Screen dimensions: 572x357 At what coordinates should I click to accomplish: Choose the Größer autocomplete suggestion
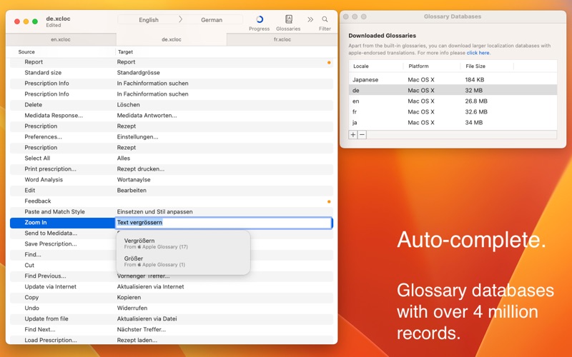pos(183,261)
